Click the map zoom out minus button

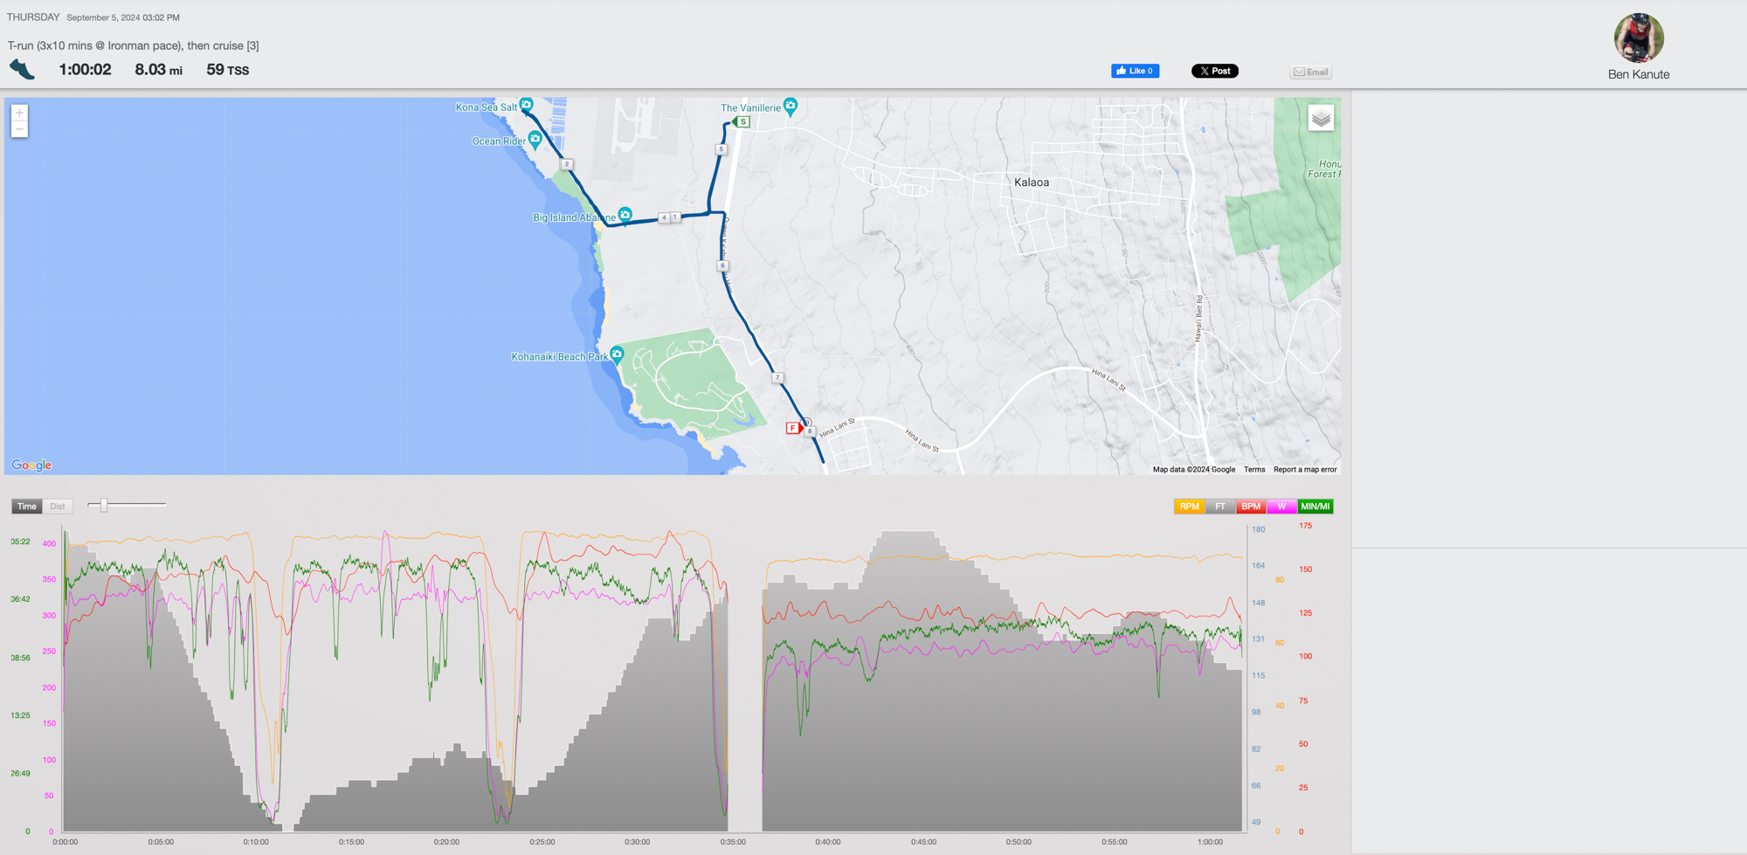click(19, 129)
